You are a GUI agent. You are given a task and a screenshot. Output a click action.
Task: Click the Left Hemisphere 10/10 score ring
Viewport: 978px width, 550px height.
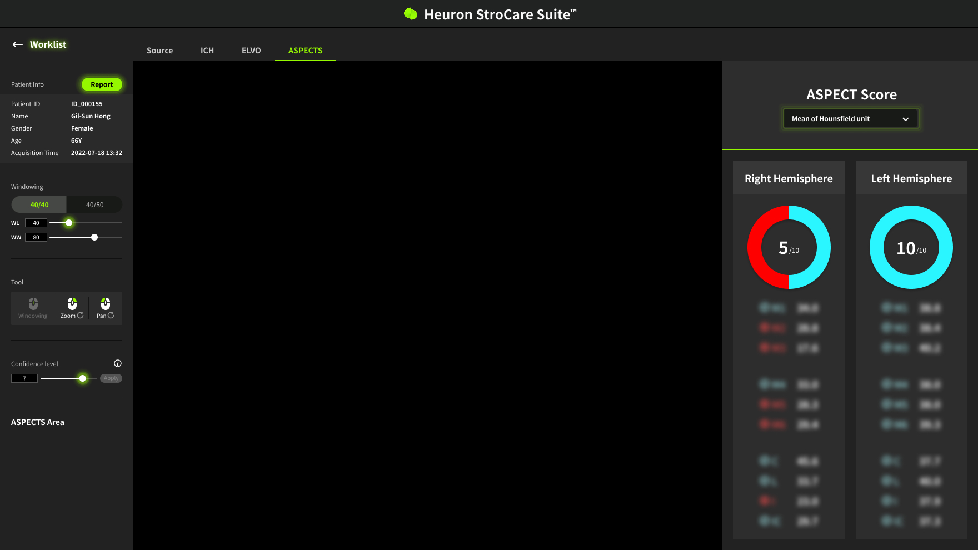[911, 247]
